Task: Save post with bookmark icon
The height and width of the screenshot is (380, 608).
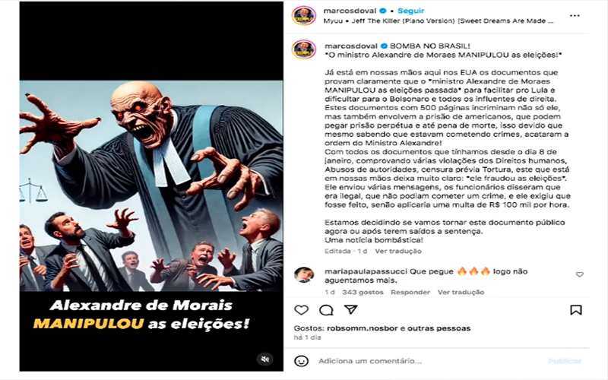Action: pyautogui.click(x=576, y=310)
